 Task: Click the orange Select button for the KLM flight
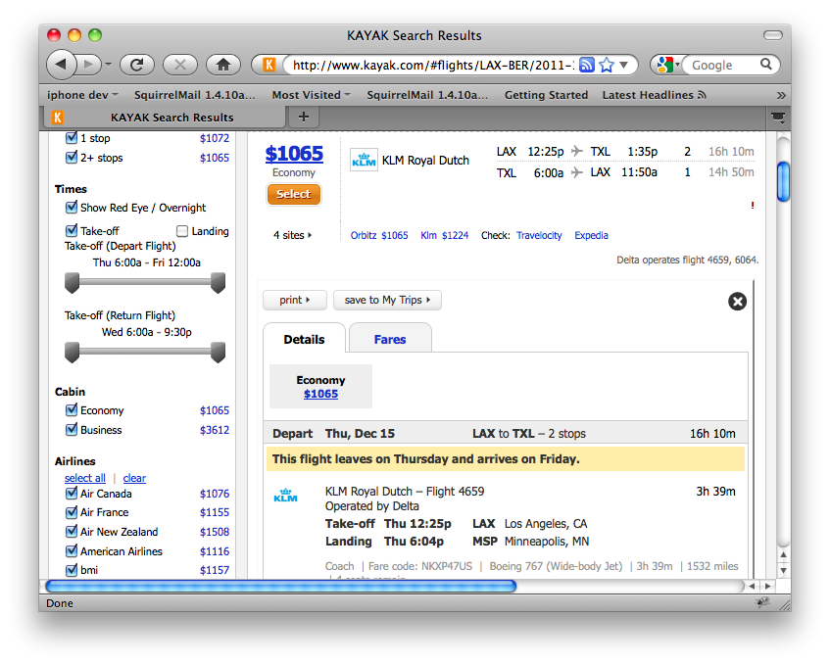pos(293,194)
